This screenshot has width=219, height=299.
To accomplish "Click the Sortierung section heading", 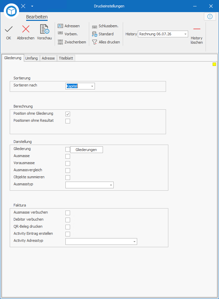I will click(x=22, y=78).
